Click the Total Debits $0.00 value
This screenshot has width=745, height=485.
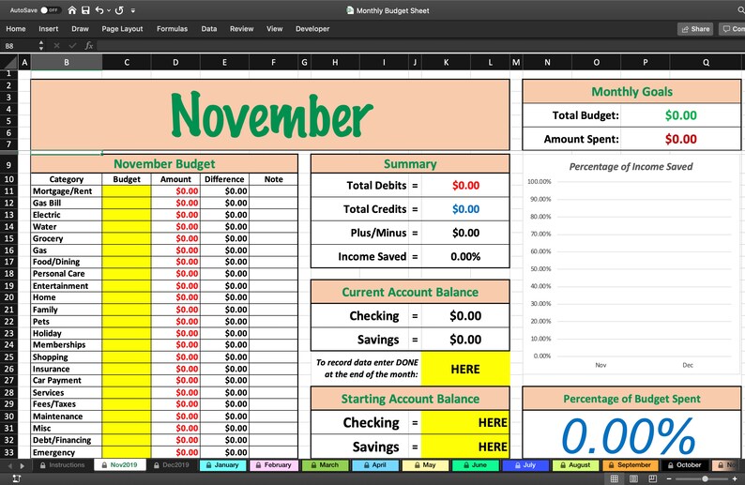[465, 185]
